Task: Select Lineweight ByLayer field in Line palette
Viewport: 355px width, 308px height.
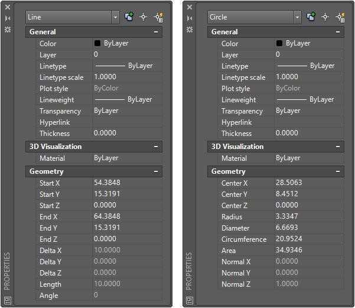Action: click(x=127, y=99)
